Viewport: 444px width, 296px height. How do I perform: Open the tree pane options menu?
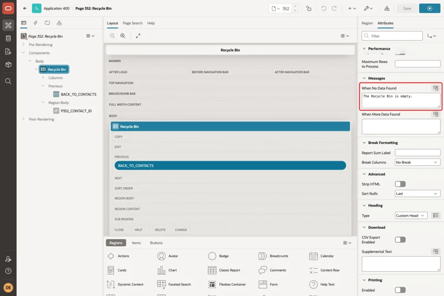pyautogui.click(x=90, y=36)
